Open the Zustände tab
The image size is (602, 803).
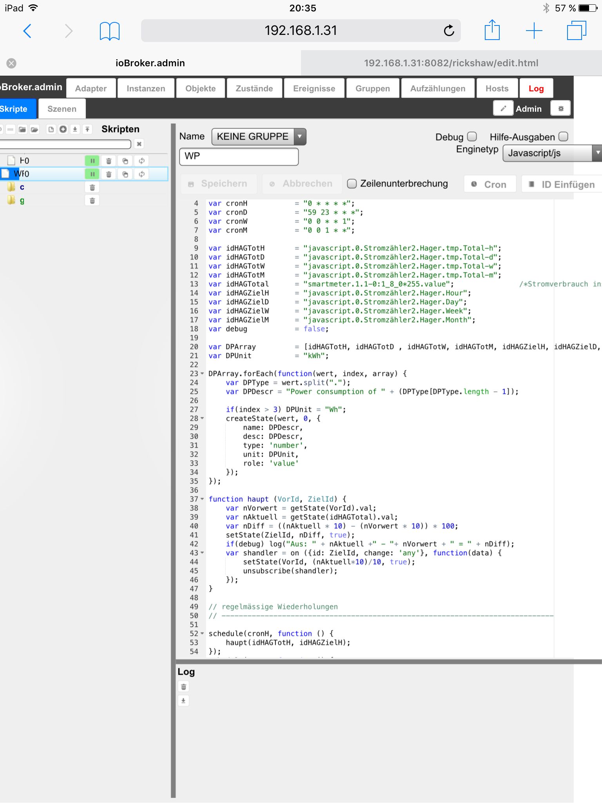pyautogui.click(x=254, y=88)
